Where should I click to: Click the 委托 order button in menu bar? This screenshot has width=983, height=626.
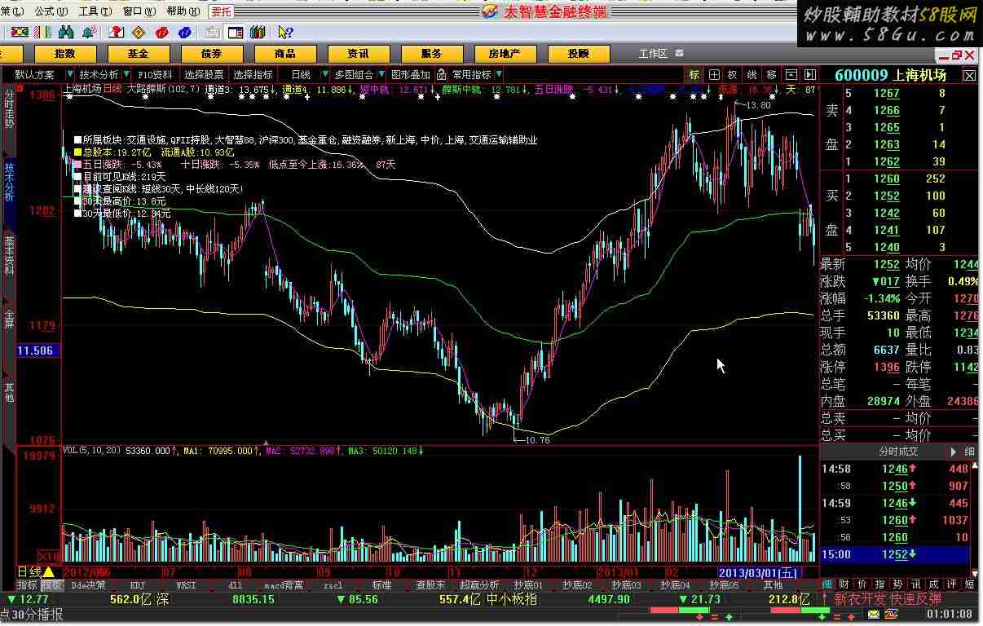[x=221, y=11]
